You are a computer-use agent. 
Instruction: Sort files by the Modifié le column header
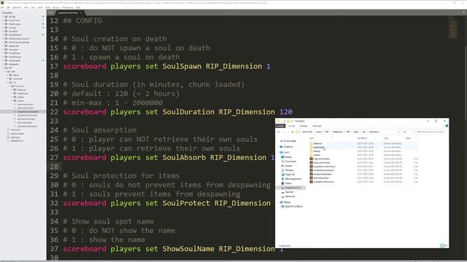(362, 138)
